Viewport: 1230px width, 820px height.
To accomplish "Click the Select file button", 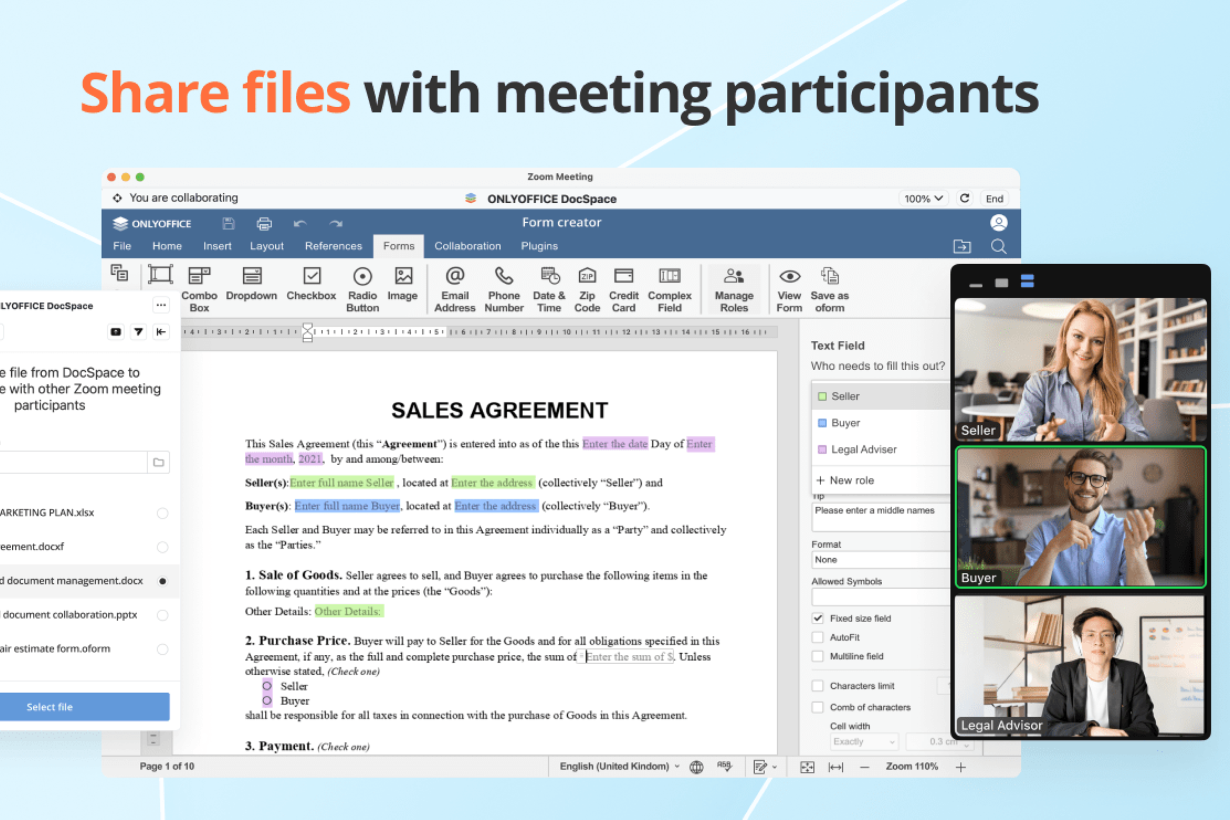I will click(85, 707).
